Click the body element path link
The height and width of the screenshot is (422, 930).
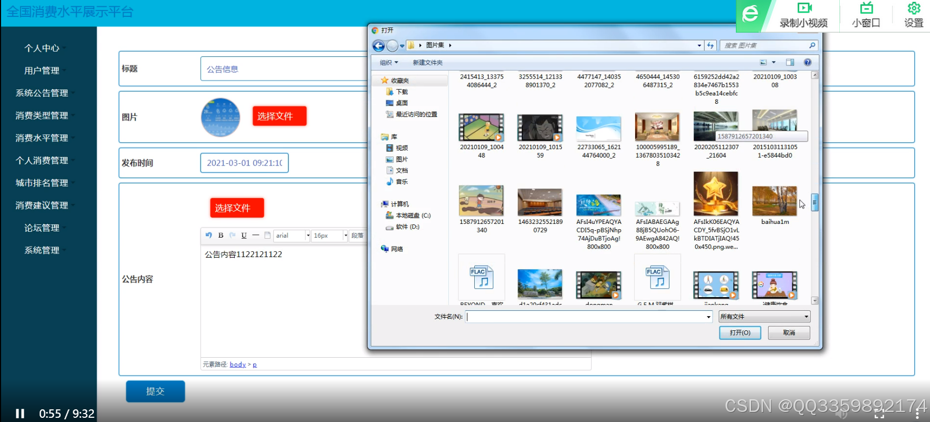point(238,365)
